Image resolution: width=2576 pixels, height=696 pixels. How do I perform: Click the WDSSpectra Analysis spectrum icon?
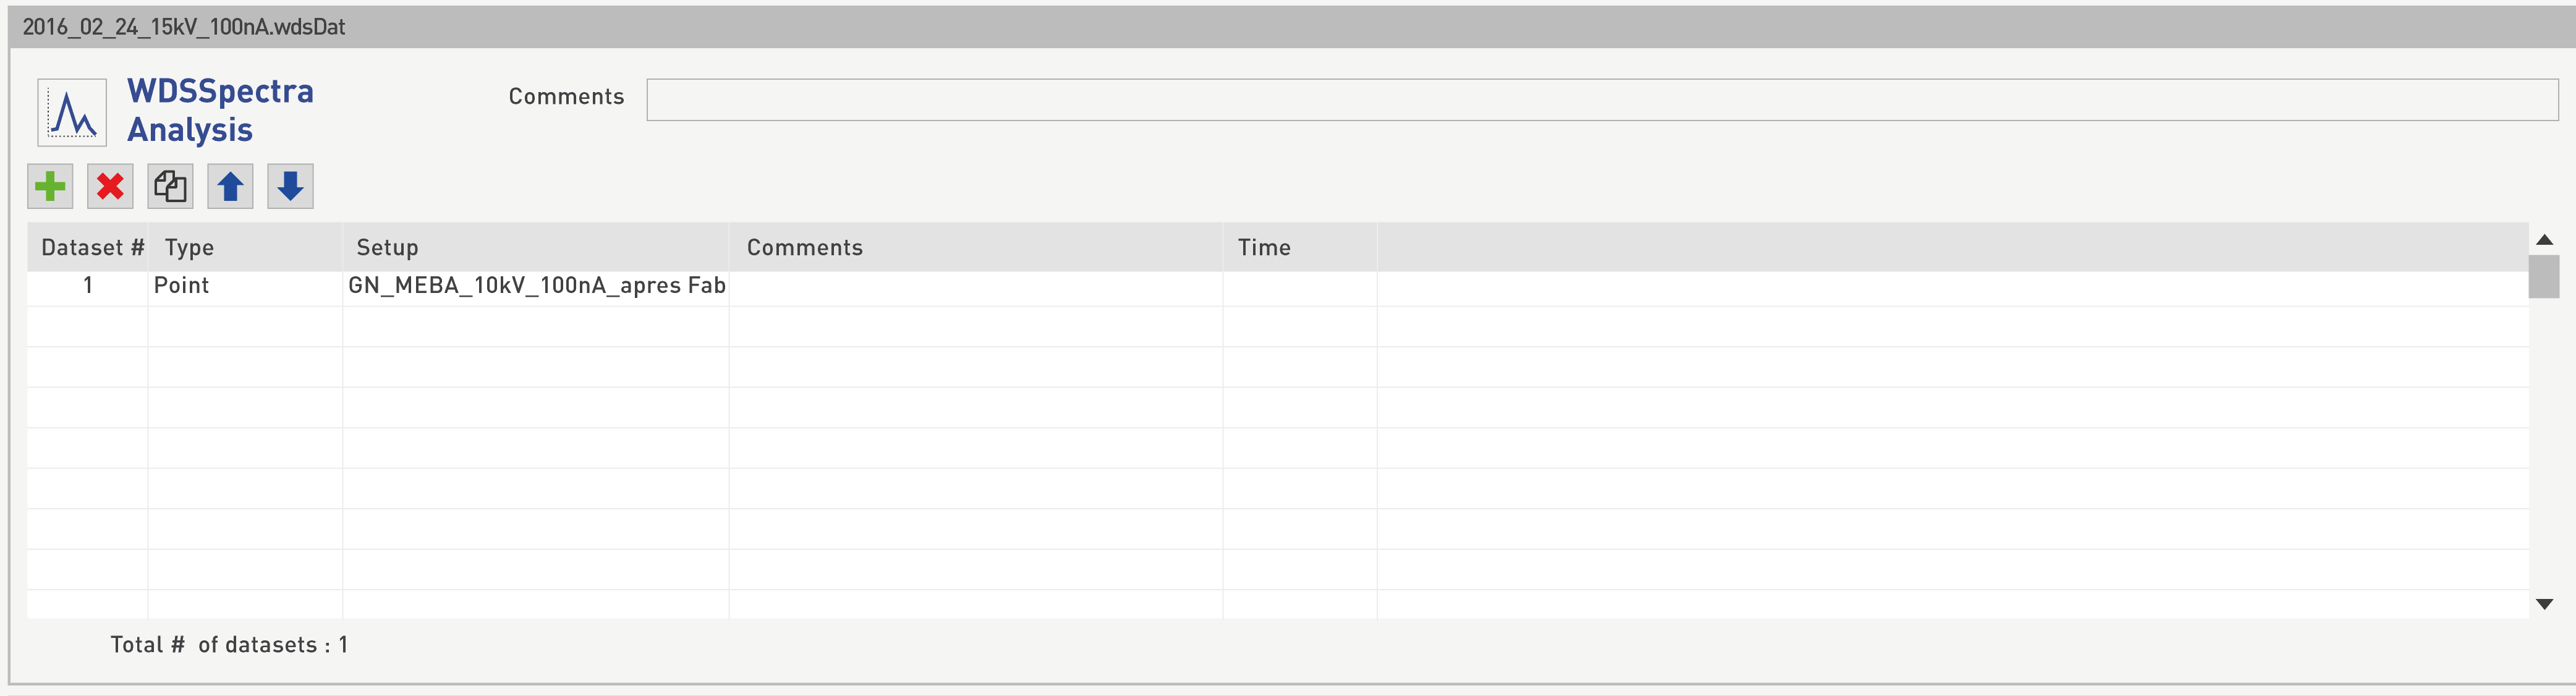(x=72, y=113)
